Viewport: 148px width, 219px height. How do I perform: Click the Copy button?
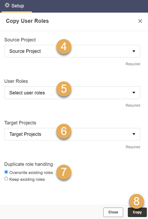coord(137,212)
